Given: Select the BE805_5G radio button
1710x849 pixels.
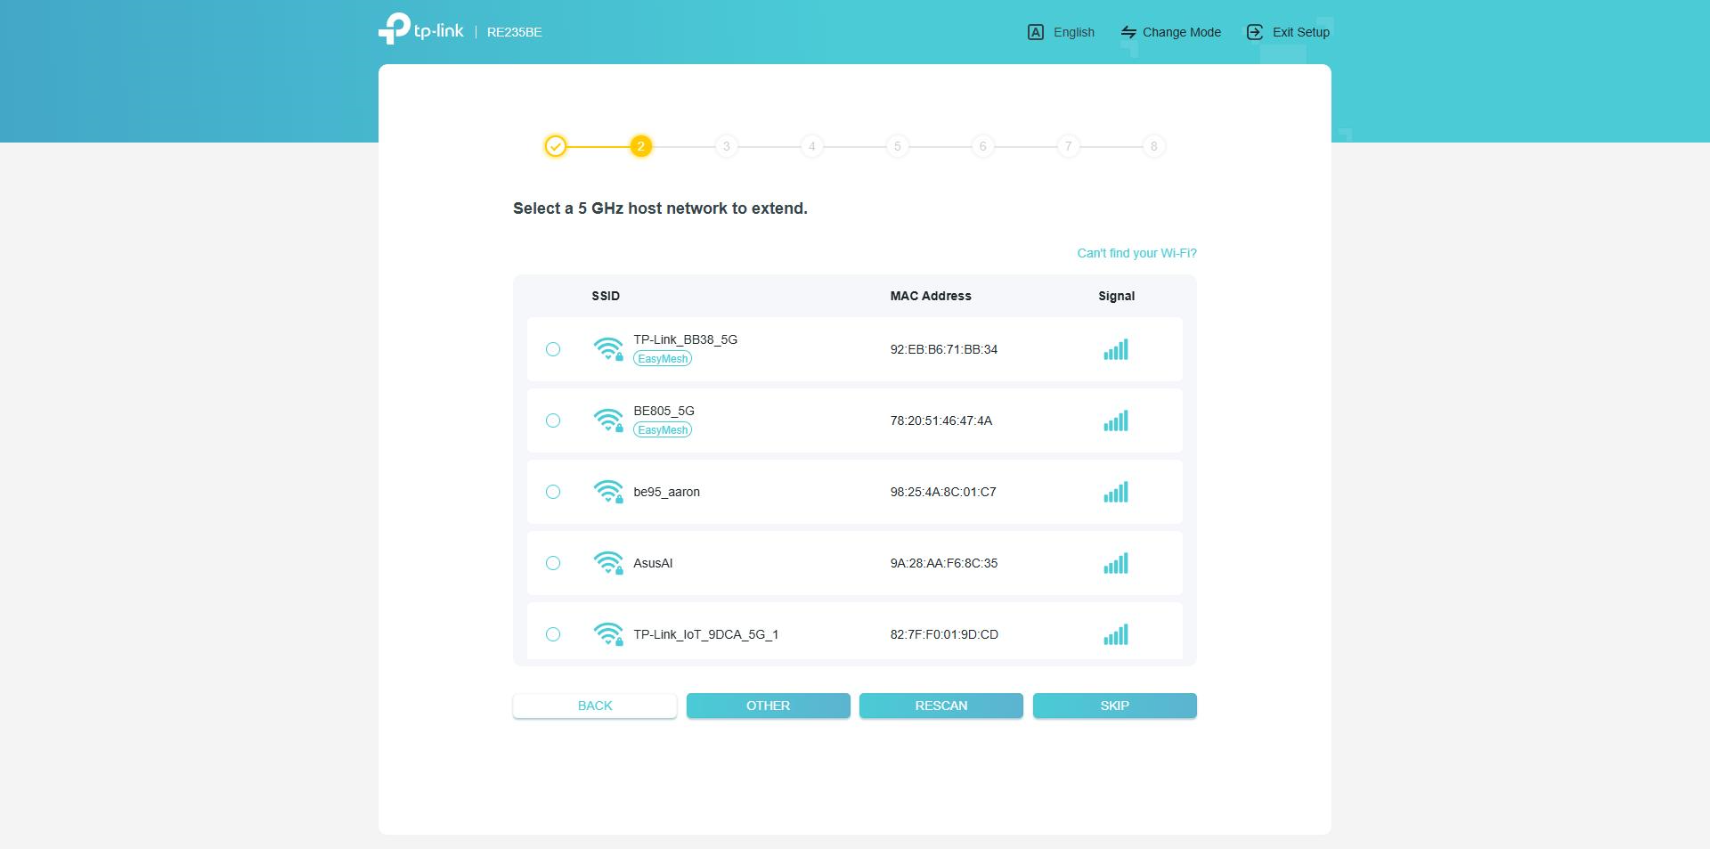Looking at the screenshot, I should coord(553,420).
